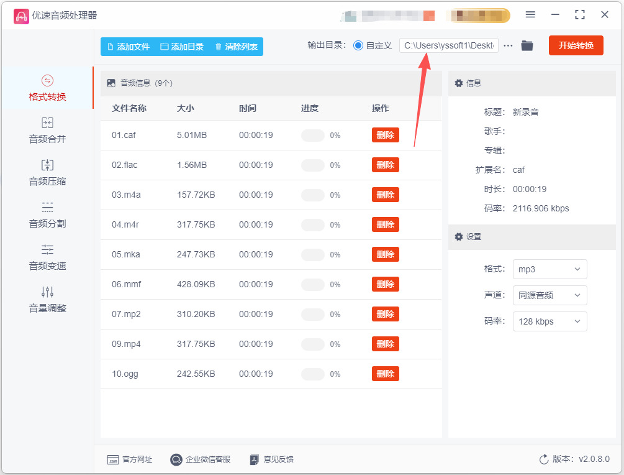The width and height of the screenshot is (624, 475).
Task: Open 企业微信客服 customer service link
Action: 200,459
